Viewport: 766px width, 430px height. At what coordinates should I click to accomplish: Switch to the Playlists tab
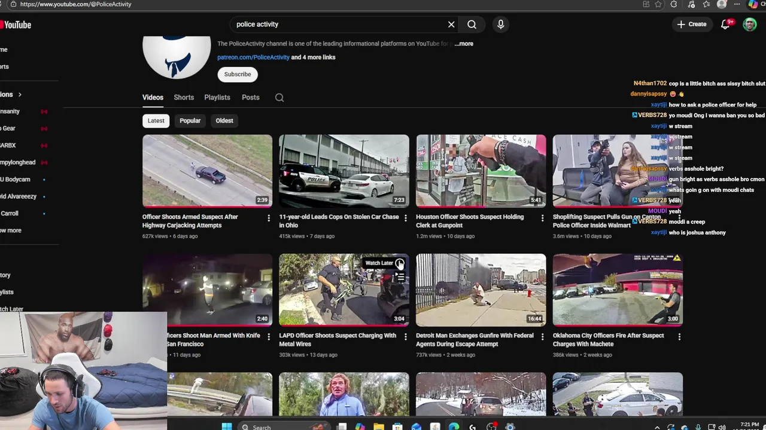(217, 97)
